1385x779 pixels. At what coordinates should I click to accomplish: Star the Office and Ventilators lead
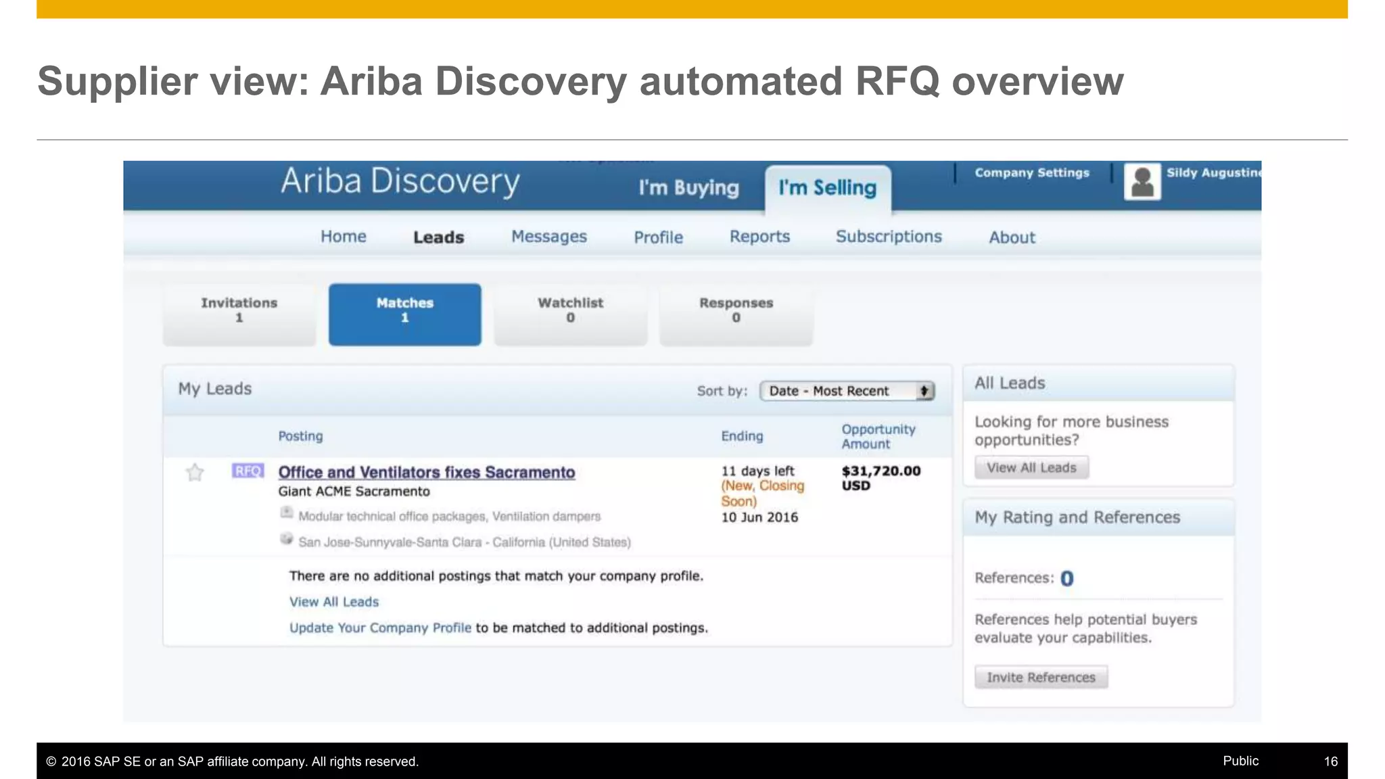(195, 472)
